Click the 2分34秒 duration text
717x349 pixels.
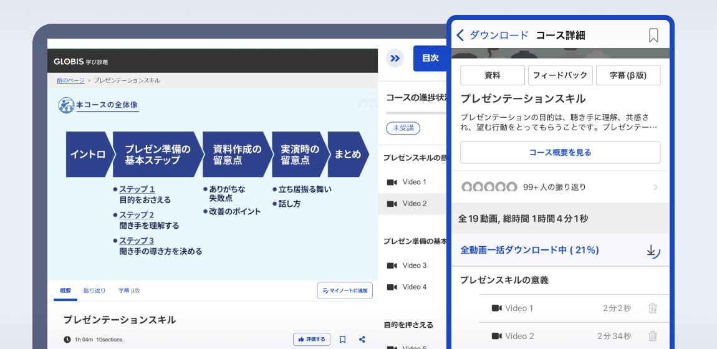615,336
